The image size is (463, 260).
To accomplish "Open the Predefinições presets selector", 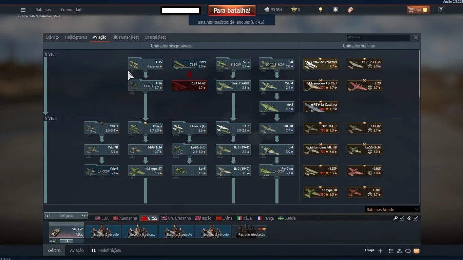I will click(x=106, y=251).
